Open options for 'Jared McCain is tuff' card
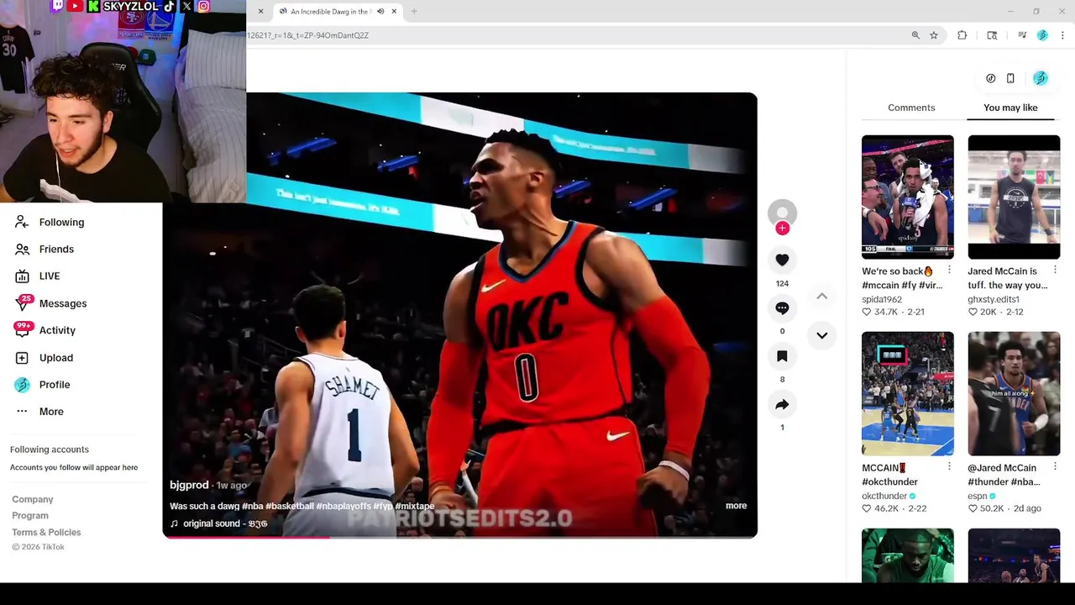This screenshot has height=605, width=1075. 1055,270
